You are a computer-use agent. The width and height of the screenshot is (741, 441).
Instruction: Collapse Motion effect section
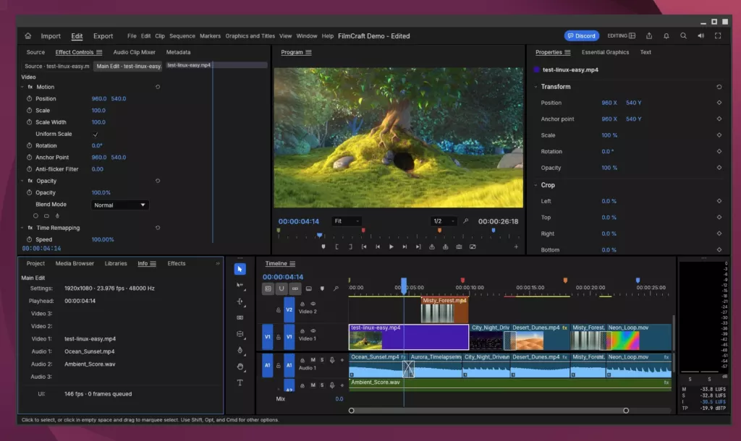coord(22,87)
